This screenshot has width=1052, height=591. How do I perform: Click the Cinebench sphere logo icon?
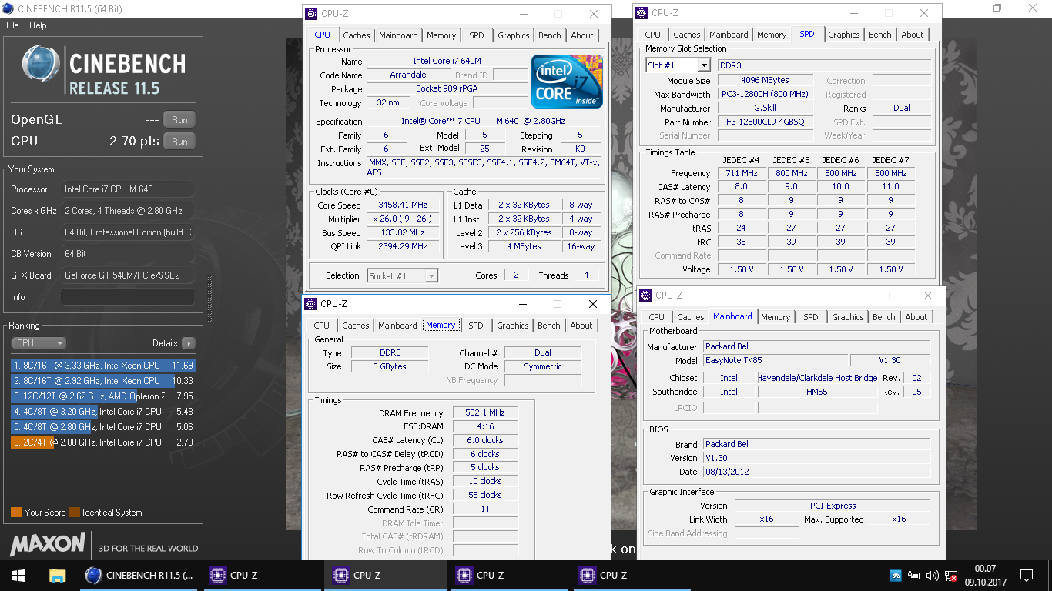click(41, 65)
